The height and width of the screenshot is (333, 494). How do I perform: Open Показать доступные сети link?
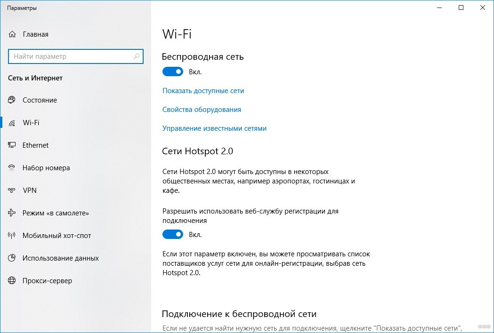click(x=203, y=91)
